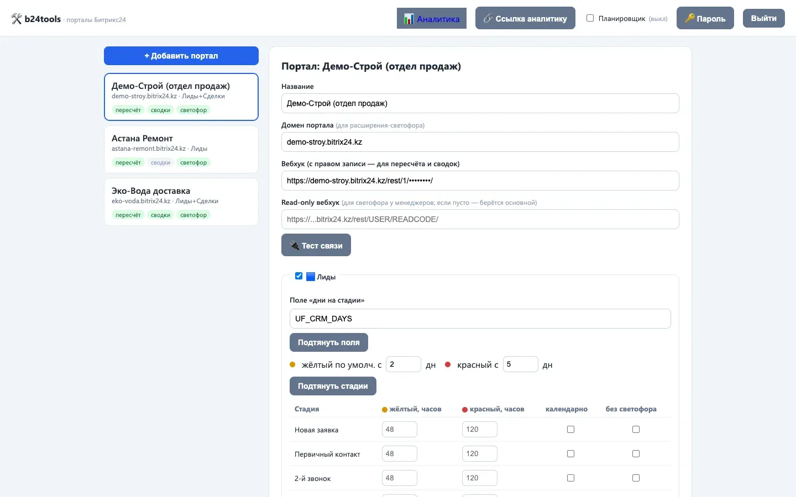The width and height of the screenshot is (796, 497).
Task: Click the Тест связи button
Action: [x=316, y=245]
